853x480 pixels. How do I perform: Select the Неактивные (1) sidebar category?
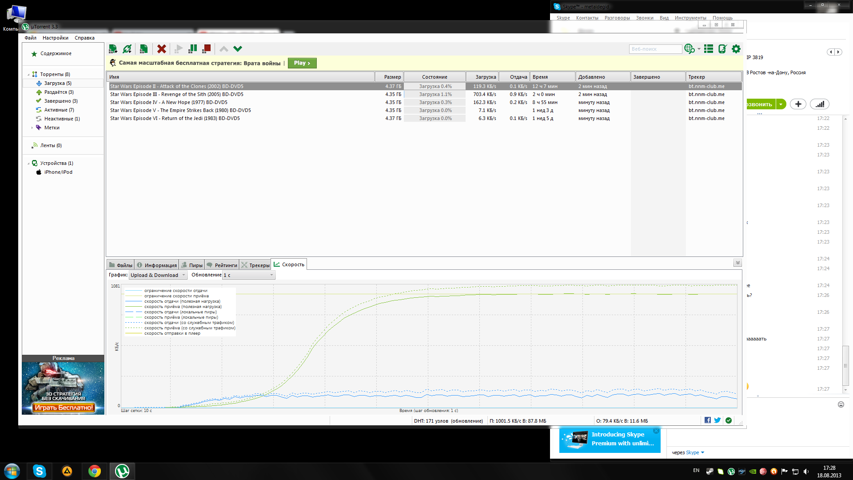[62, 119]
